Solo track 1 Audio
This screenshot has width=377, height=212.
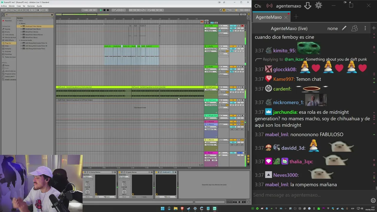(x=239, y=26)
